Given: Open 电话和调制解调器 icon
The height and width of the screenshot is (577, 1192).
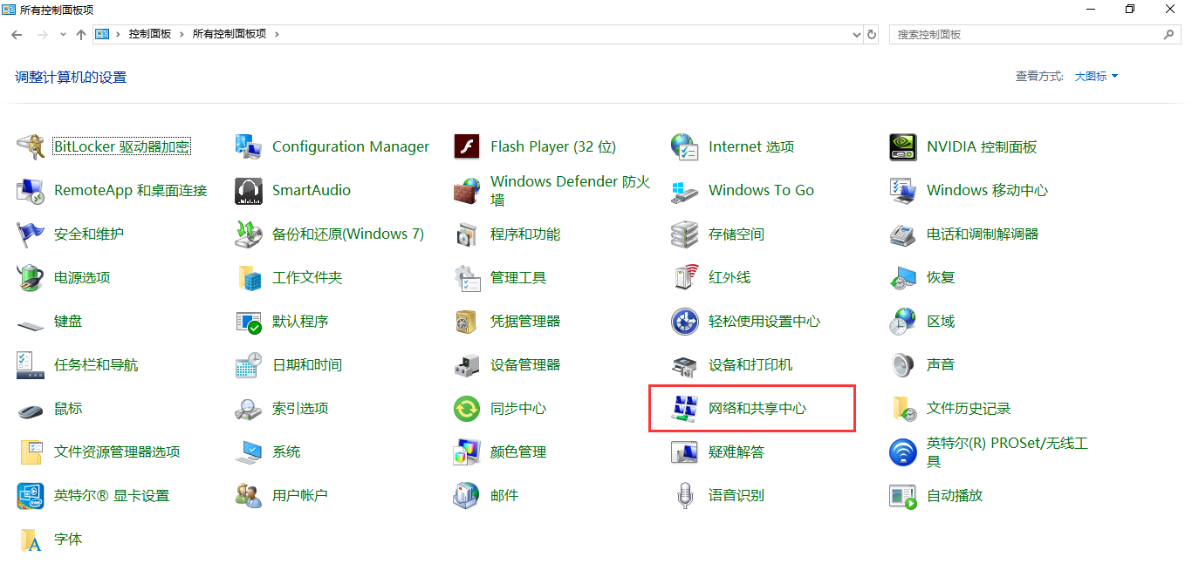Looking at the screenshot, I should click(903, 234).
